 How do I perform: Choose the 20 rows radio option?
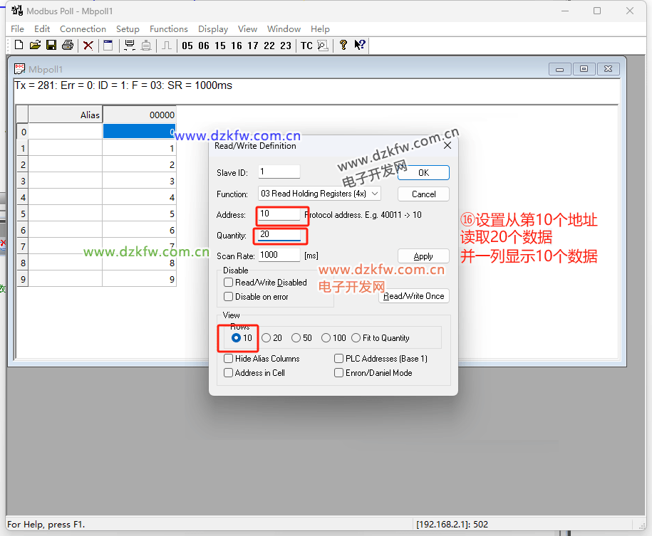(267, 338)
